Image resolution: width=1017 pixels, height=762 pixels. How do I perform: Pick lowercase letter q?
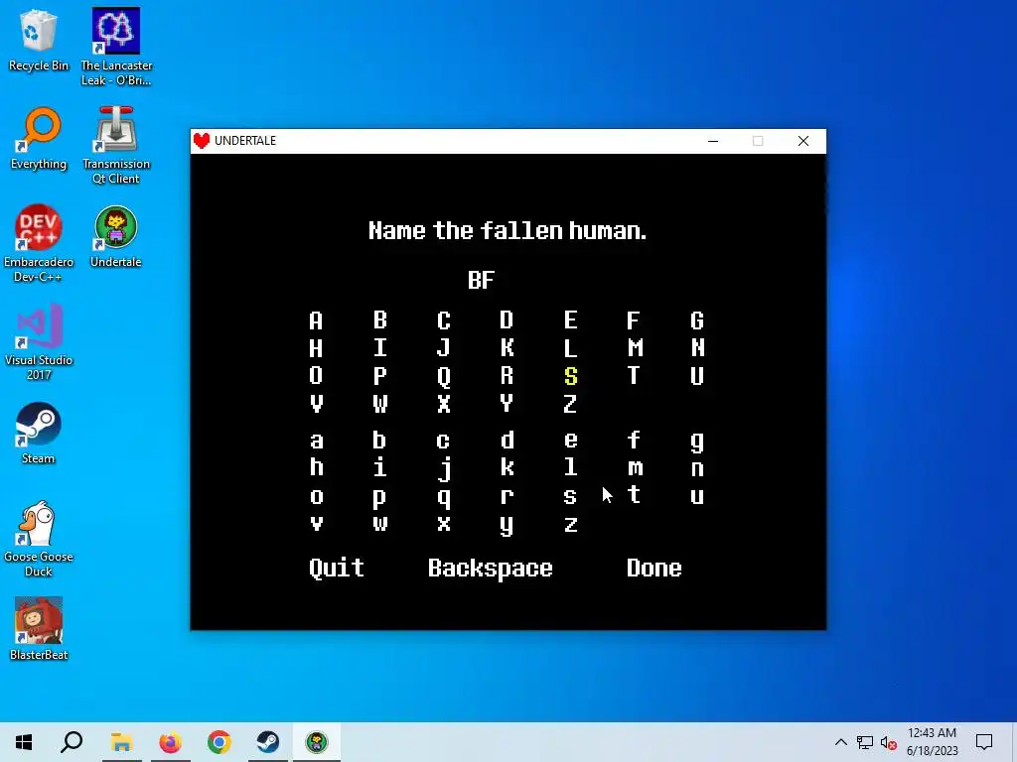pos(444,498)
